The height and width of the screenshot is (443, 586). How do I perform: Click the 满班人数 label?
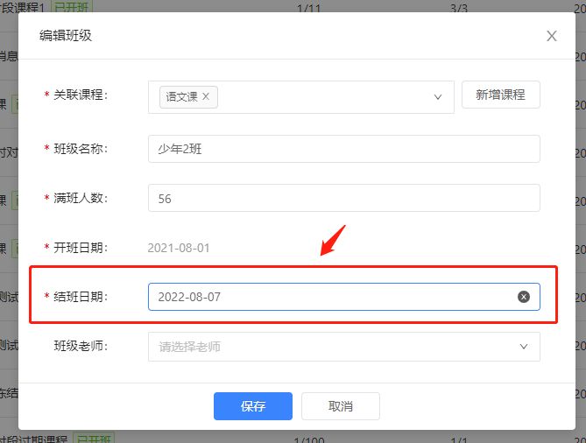coord(81,198)
